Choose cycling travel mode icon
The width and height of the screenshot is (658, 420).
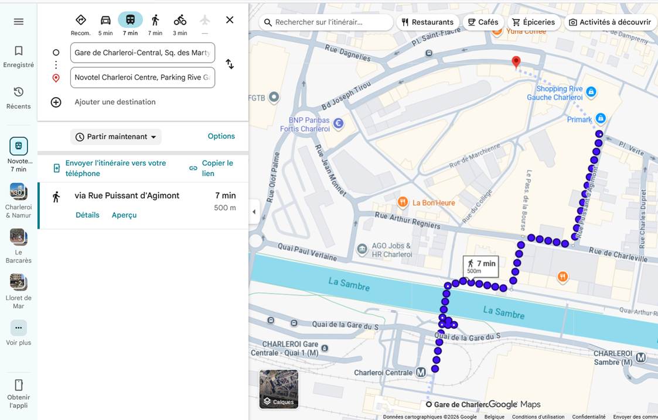(180, 20)
